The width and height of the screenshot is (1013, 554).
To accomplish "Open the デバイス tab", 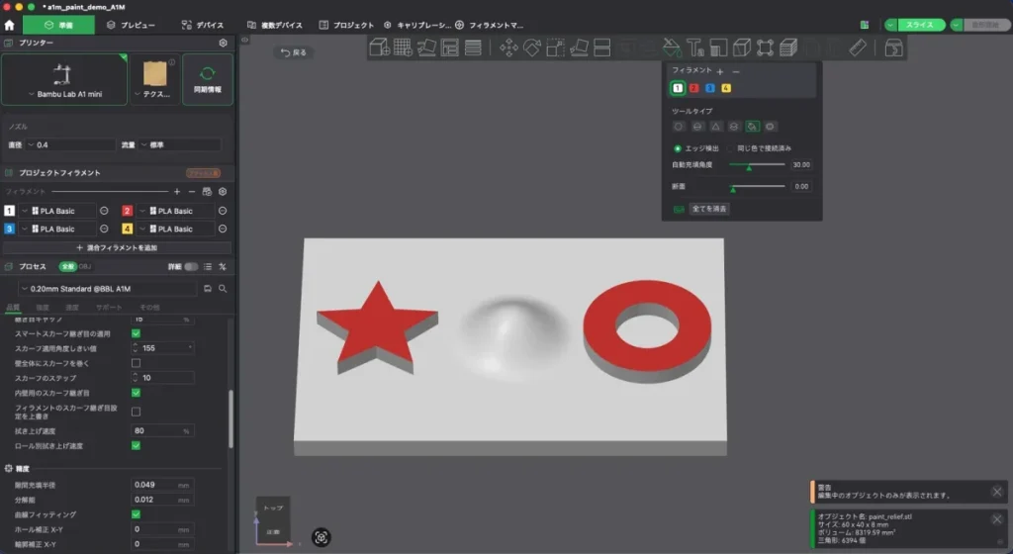I will click(203, 25).
